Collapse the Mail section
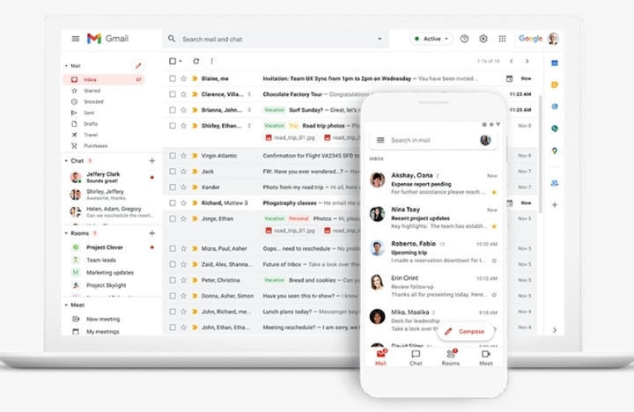The image size is (634, 412). [x=66, y=65]
